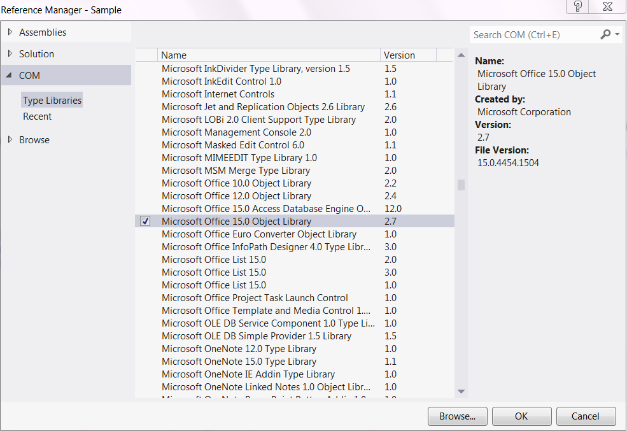
Task: Expand the Browse section arrow
Action: click(x=10, y=140)
